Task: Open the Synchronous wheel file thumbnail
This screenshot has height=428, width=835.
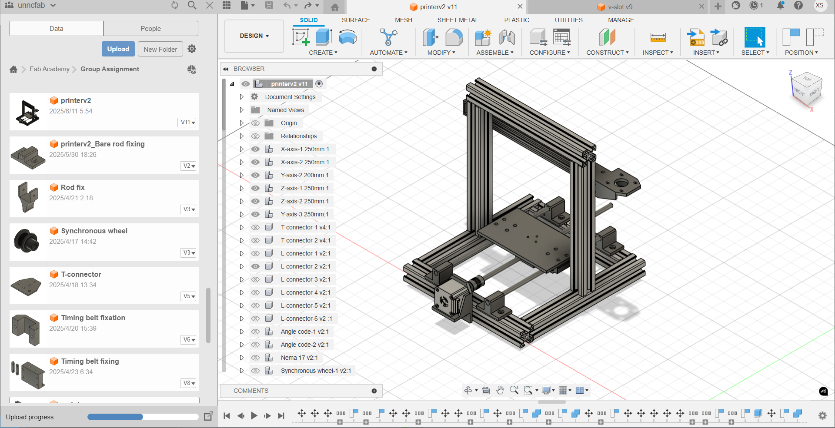Action: coord(27,242)
